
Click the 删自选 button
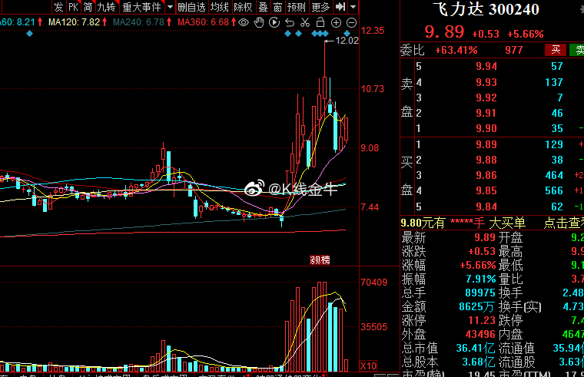point(192,7)
